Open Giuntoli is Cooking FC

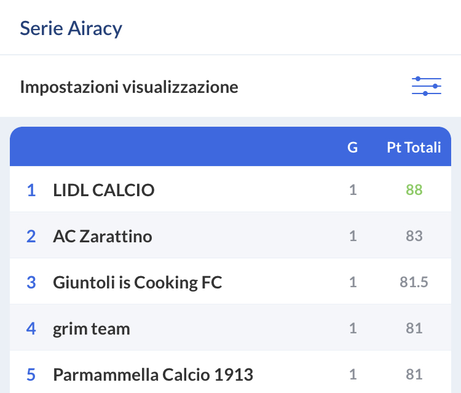tap(138, 282)
